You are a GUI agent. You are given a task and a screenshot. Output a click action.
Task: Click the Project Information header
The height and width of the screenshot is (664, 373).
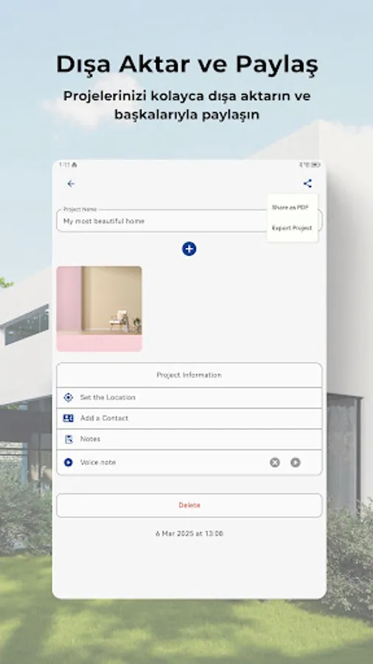pyautogui.click(x=189, y=375)
